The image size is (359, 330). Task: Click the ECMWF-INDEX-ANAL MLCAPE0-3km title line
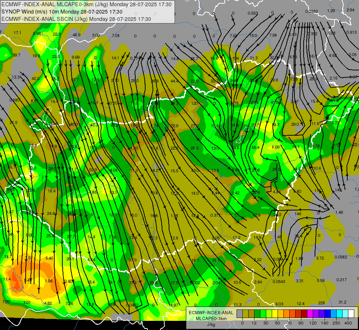coord(86,4)
